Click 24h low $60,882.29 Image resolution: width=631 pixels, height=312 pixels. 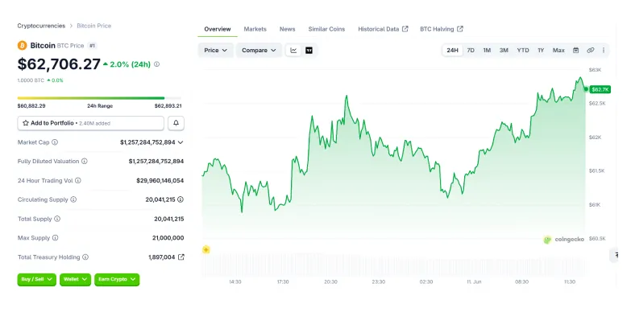31,106
